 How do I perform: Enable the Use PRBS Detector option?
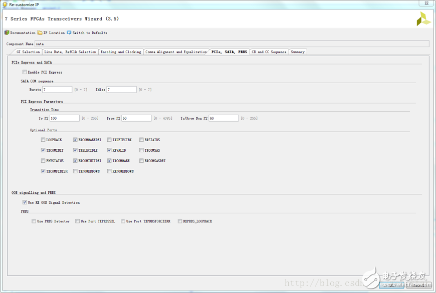[x=34, y=221]
